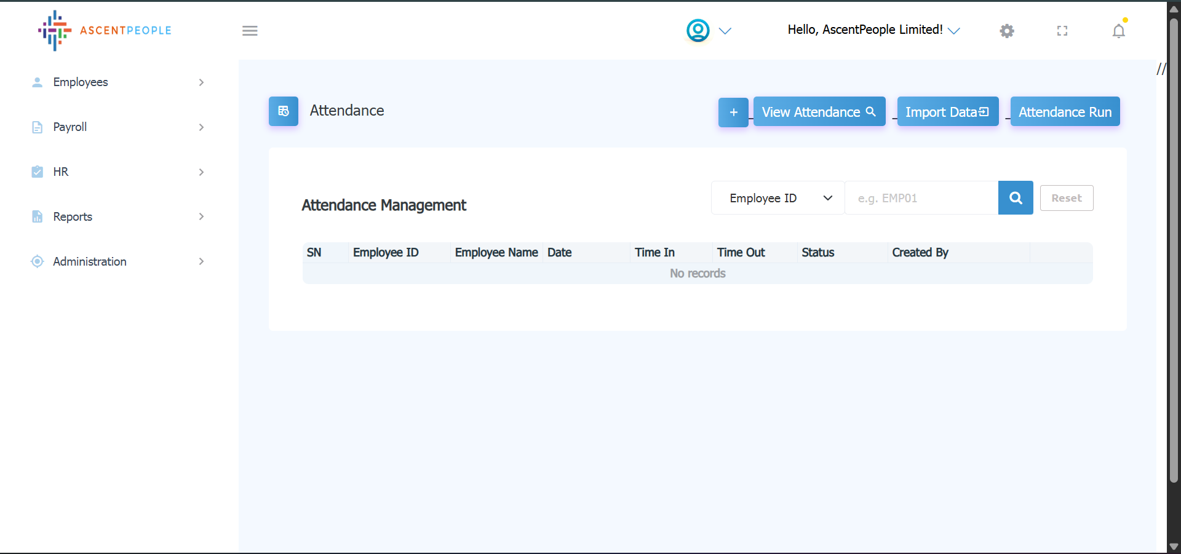Viewport: 1181px width, 554px height.
Task: Toggle the hamburger sidebar menu
Action: [x=250, y=31]
